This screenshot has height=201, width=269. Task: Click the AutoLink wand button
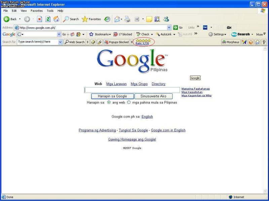click(163, 35)
